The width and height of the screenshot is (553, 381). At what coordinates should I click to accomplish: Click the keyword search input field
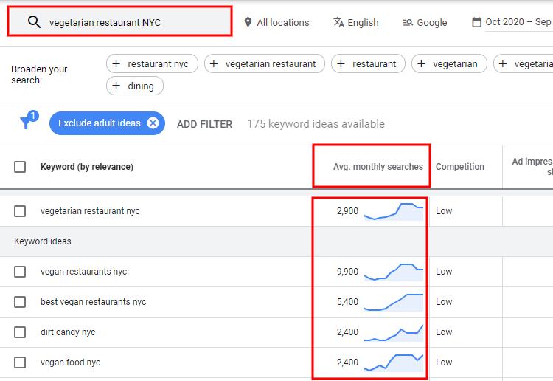(119, 21)
